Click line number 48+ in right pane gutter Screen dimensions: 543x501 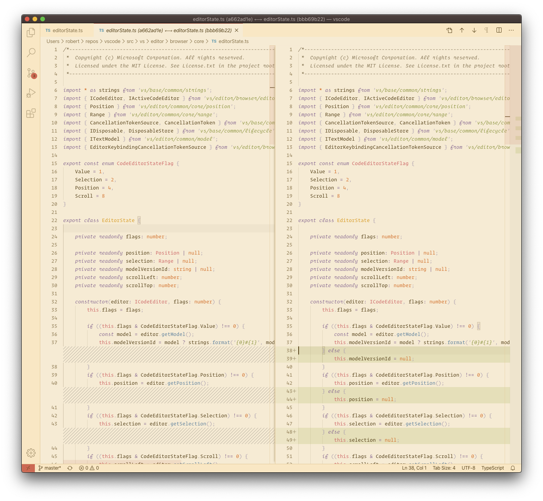pyautogui.click(x=291, y=432)
